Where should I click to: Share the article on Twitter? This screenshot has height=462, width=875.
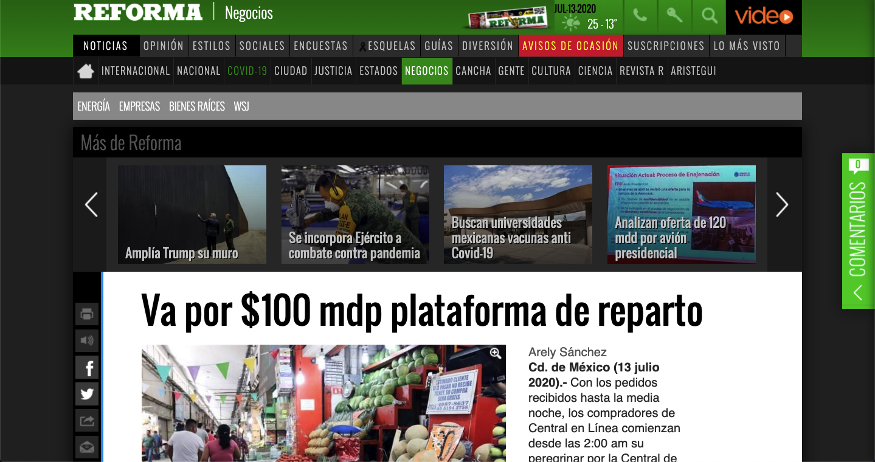click(x=86, y=393)
